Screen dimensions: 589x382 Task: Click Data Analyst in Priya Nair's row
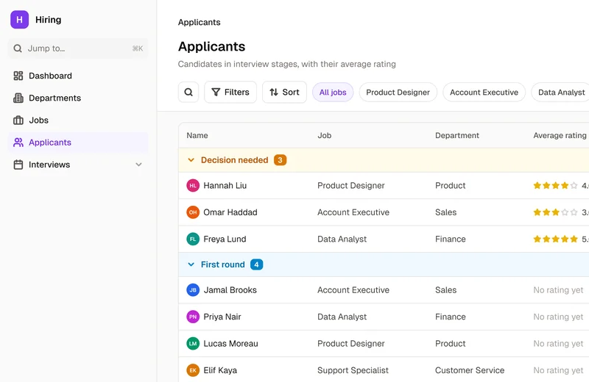pos(342,317)
